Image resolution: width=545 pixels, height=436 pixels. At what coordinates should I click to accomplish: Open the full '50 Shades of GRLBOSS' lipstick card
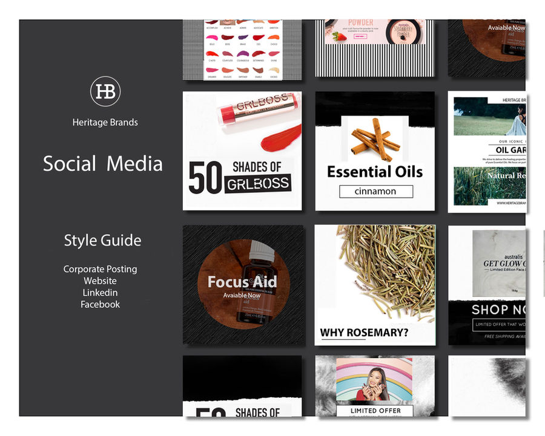(242, 151)
